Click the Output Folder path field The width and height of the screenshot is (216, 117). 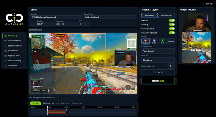(110, 17)
